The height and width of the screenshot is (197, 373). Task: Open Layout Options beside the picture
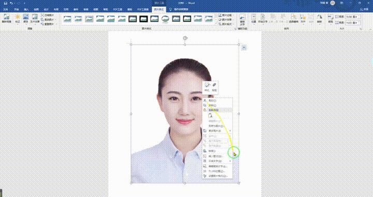pyautogui.click(x=244, y=48)
